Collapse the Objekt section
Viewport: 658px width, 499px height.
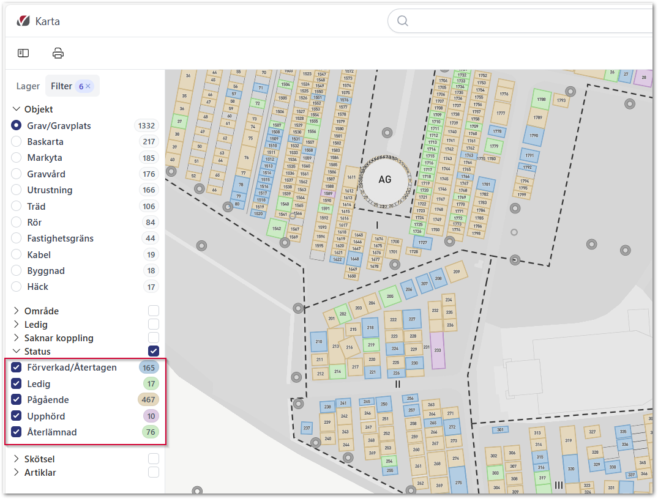coord(16,109)
